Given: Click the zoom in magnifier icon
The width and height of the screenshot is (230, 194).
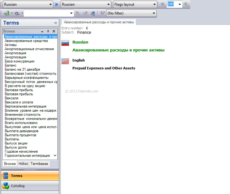Looking at the screenshot, I should coord(186,4).
